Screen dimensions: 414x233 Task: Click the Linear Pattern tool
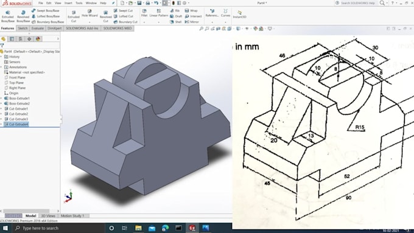coord(159,13)
